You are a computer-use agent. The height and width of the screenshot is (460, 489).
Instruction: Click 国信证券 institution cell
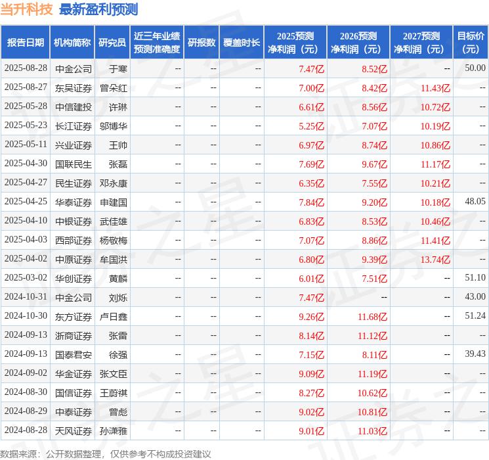74,393
